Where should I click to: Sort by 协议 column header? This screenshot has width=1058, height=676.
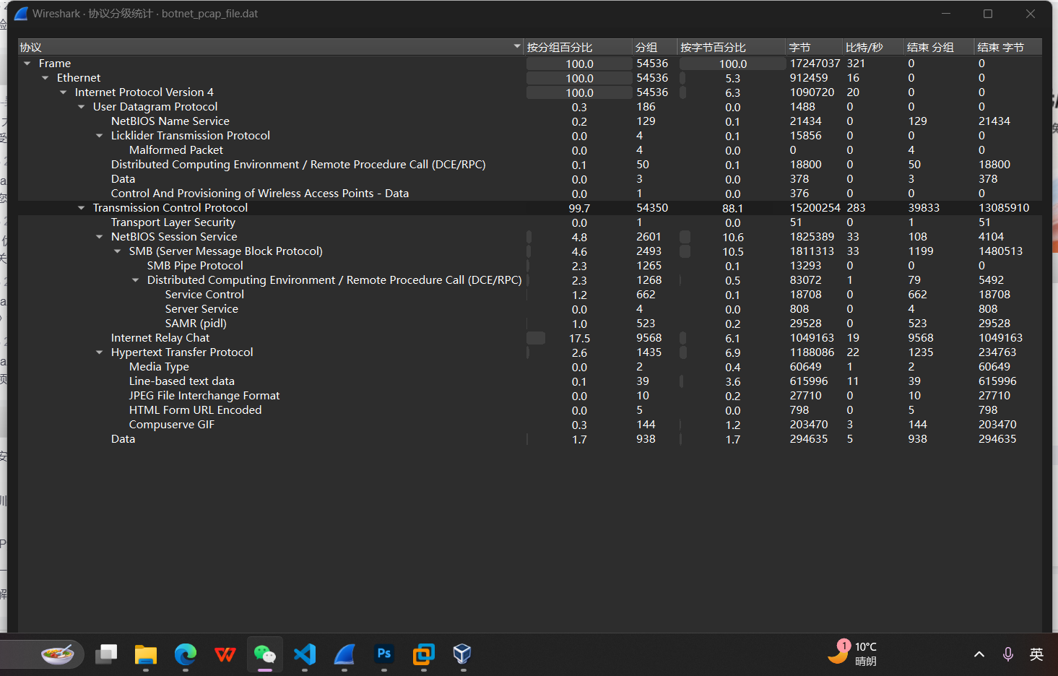click(271, 47)
